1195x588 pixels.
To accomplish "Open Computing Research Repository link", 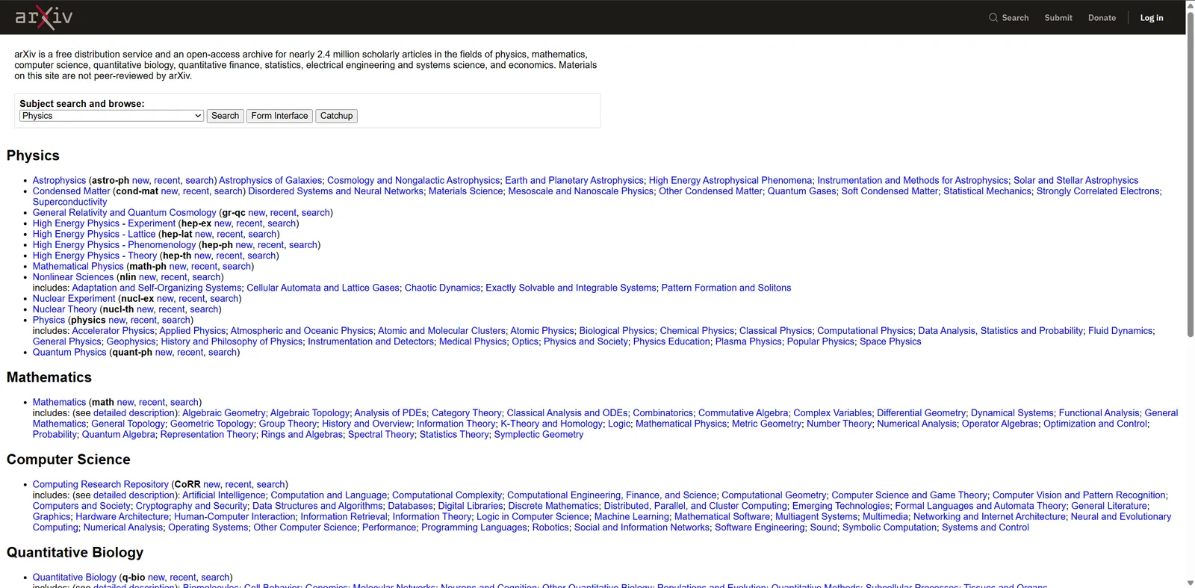I will [x=101, y=484].
